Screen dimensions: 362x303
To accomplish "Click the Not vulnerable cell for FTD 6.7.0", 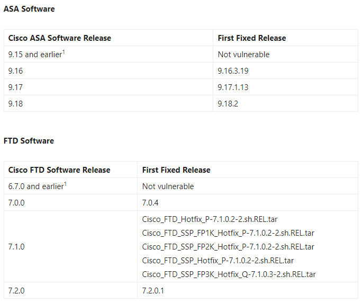I will [x=248, y=186].
